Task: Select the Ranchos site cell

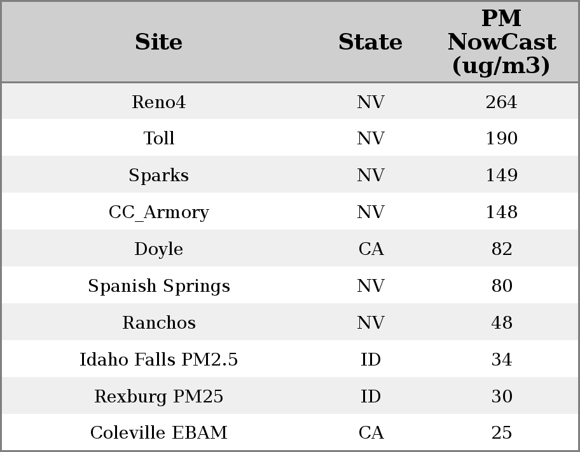Action: click(158, 323)
